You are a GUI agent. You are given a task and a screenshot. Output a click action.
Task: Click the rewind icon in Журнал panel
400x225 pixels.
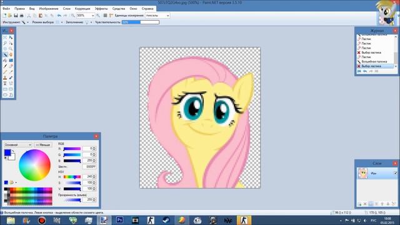coord(359,71)
